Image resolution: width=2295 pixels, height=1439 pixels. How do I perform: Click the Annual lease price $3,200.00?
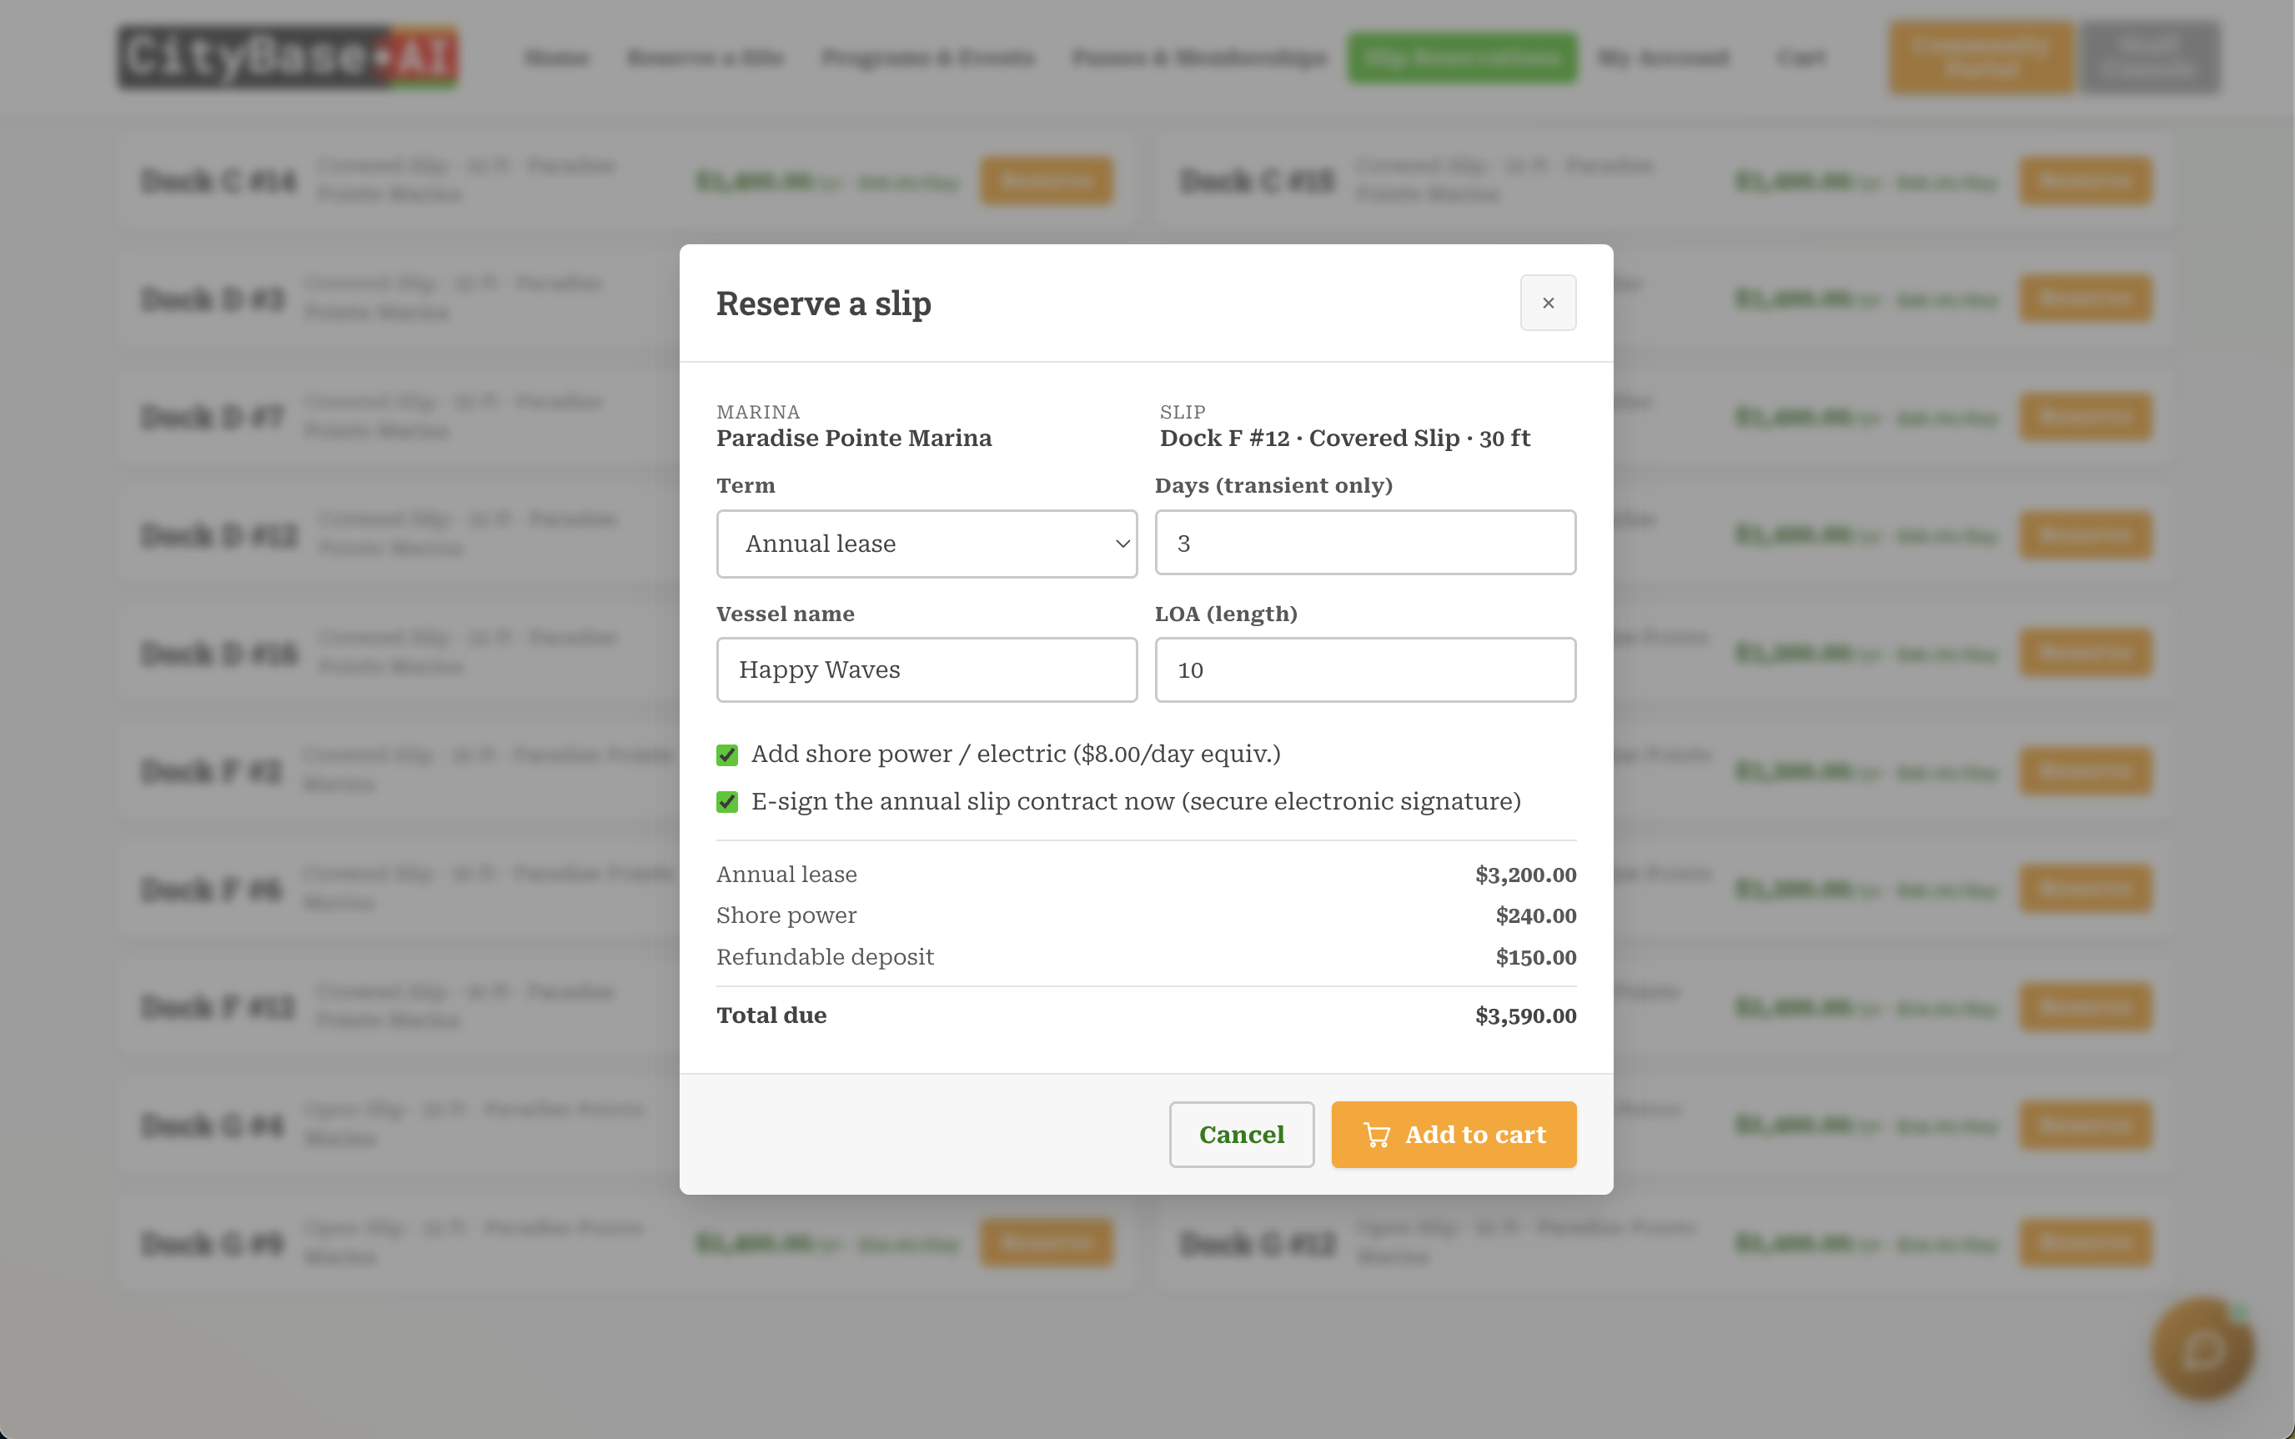point(1526,875)
